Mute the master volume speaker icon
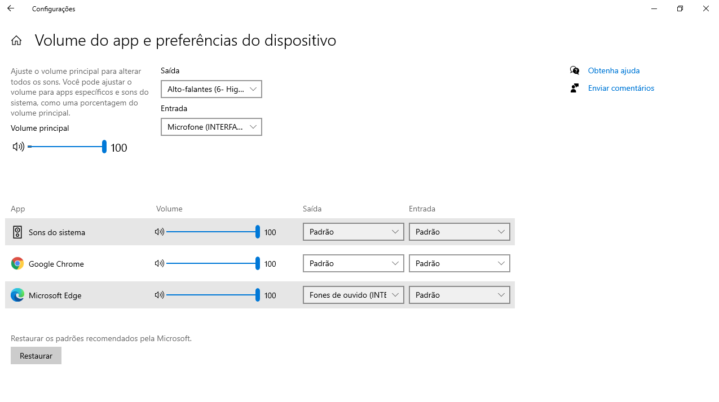This screenshot has width=719, height=402. [x=18, y=147]
